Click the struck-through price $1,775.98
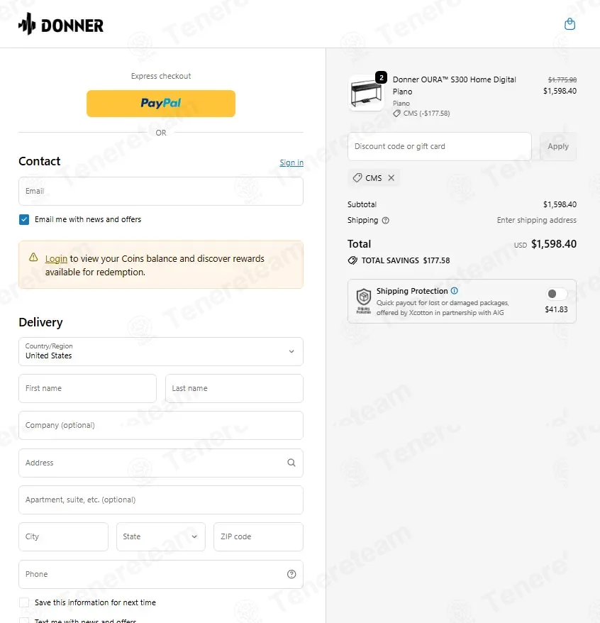This screenshot has width=600, height=623. click(x=562, y=80)
